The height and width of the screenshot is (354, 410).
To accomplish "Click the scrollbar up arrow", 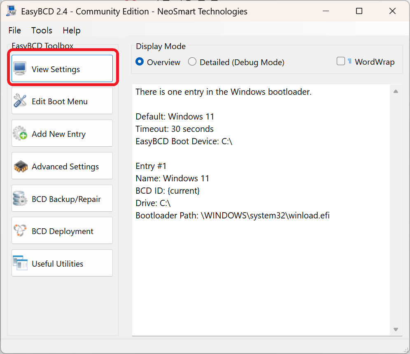I will [x=396, y=91].
